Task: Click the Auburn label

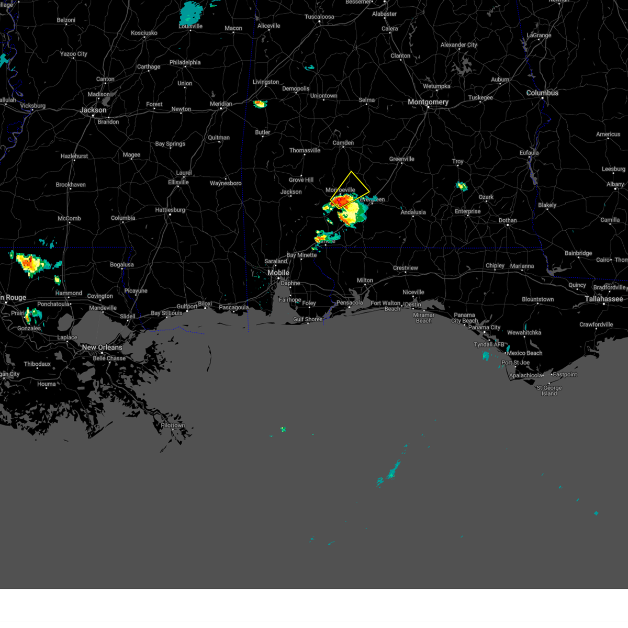Action: [500, 80]
